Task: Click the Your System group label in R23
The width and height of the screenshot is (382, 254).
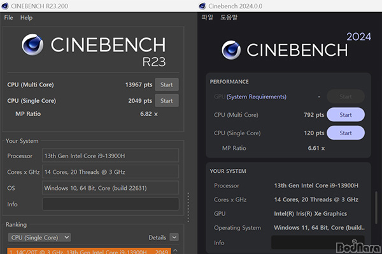Action: click(22, 141)
